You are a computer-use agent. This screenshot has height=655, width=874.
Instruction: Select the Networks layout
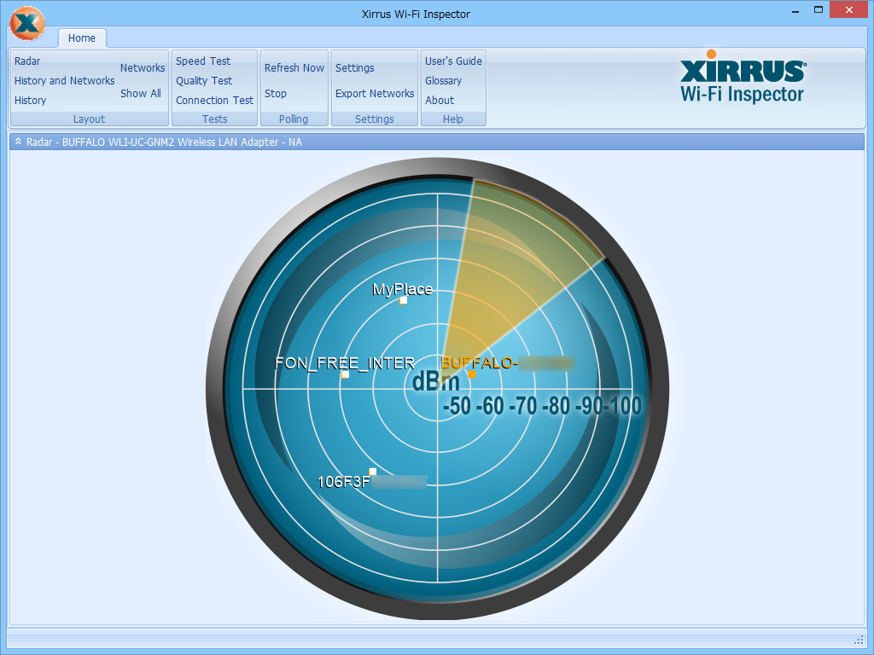pos(143,68)
